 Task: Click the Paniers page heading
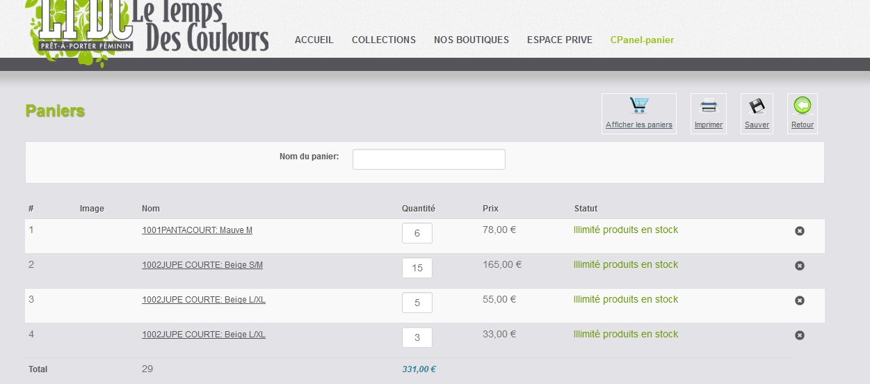click(55, 111)
